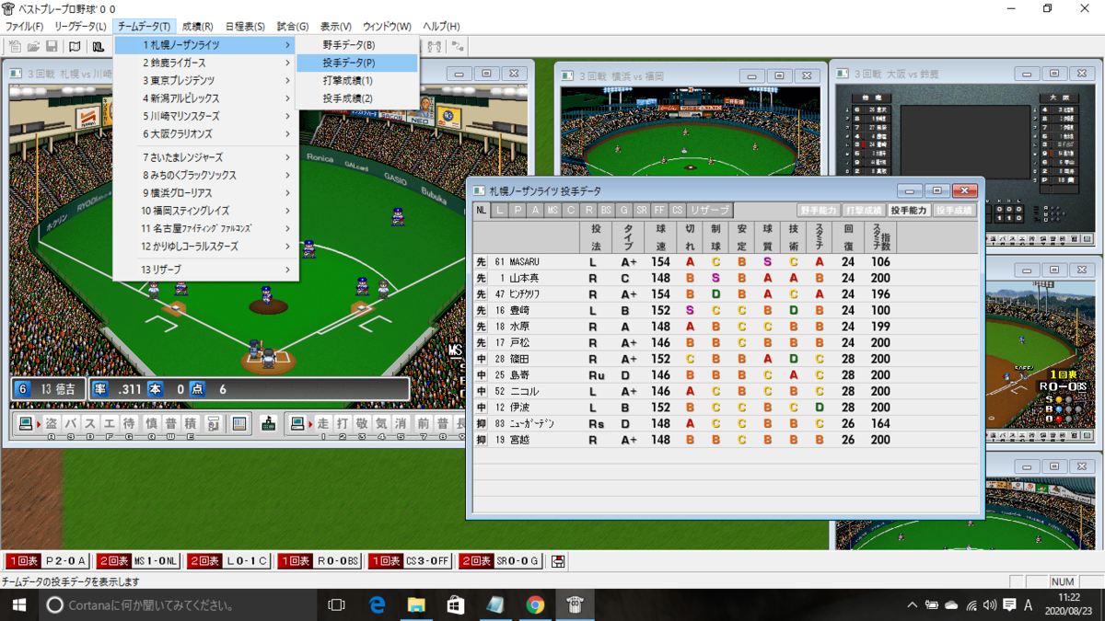The height and width of the screenshot is (621, 1105).
Task: Click the ス squeeze command button
Action: coord(89,423)
